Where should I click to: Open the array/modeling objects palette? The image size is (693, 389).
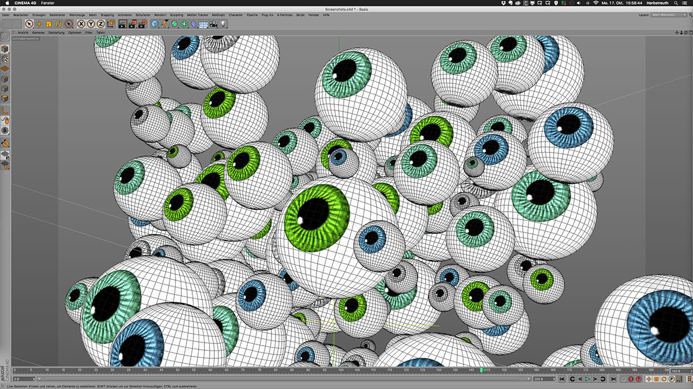(184, 24)
